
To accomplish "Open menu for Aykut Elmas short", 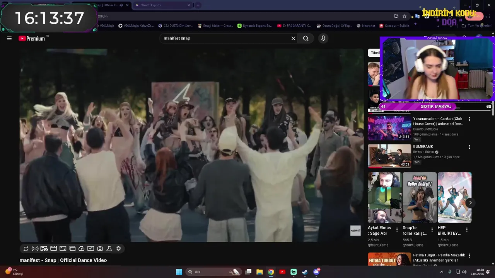I will (397, 230).
